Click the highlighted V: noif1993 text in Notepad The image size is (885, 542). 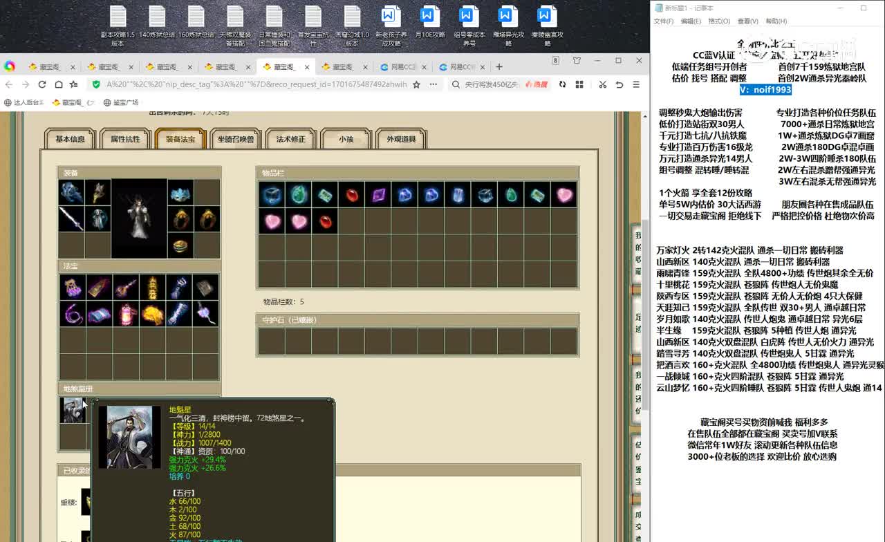pos(765,89)
